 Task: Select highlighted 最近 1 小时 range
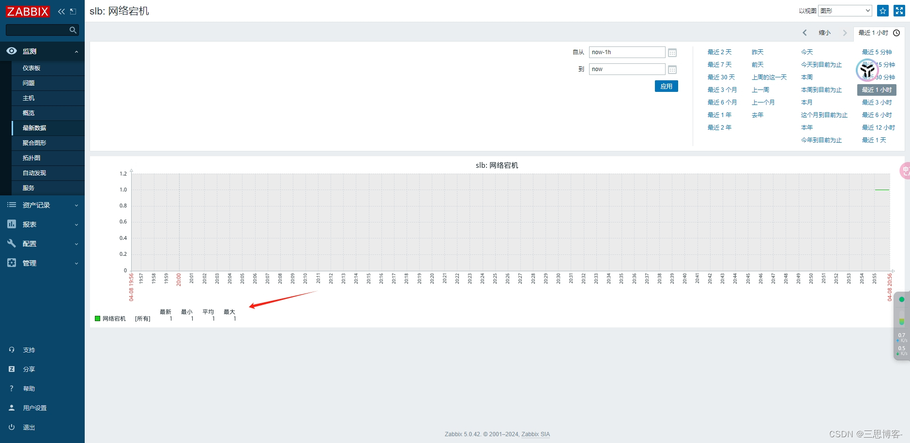tap(877, 89)
